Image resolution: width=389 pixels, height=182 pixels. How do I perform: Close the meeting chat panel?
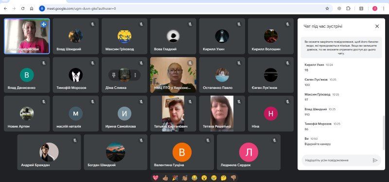[377, 26]
